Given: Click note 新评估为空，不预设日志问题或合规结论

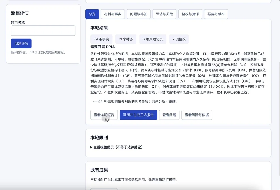Looking at the screenshot, I should click(x=39, y=52).
